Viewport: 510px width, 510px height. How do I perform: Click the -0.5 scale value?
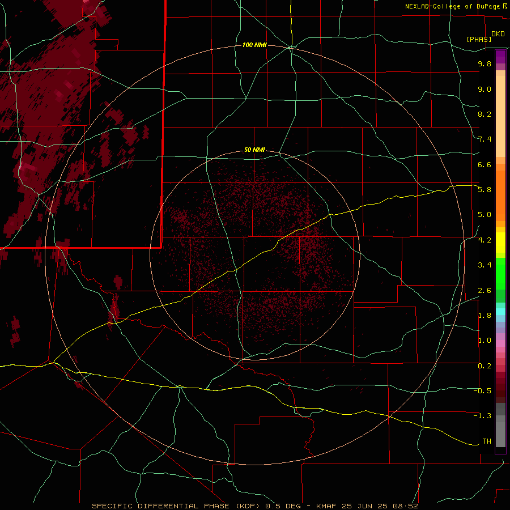[482, 391]
